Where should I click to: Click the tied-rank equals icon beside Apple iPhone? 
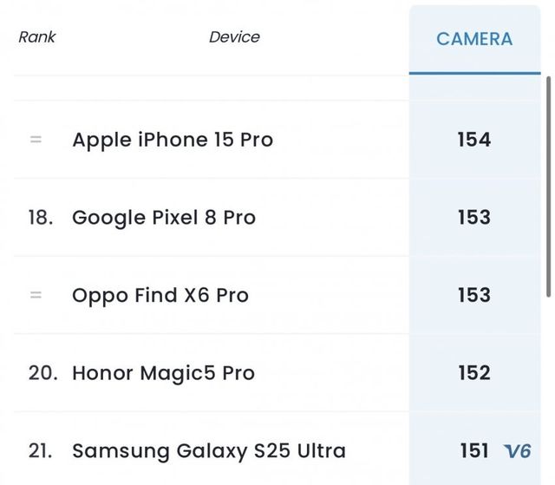(36, 140)
